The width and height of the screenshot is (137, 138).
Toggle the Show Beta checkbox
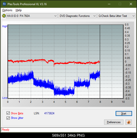click(x=8, y=113)
